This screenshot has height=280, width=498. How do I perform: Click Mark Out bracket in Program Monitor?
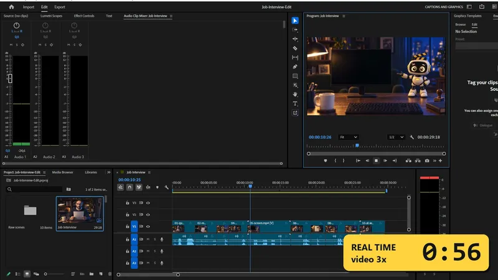344,161
